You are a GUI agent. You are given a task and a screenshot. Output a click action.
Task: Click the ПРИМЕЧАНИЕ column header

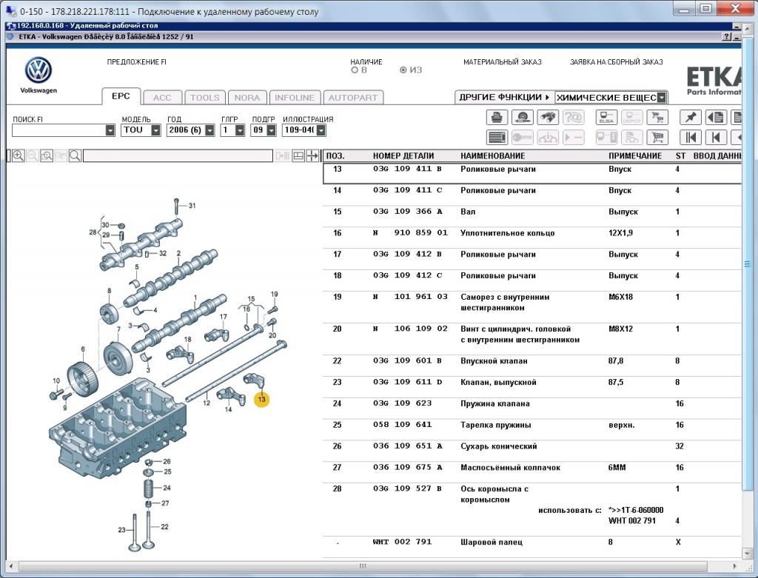635,155
